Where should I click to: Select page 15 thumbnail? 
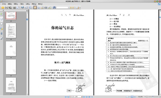(x=11, y=49)
